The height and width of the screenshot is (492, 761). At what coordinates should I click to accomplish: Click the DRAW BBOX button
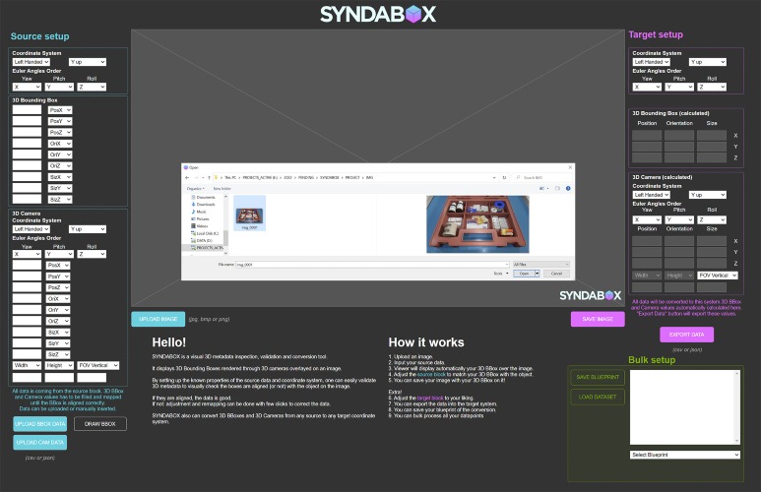(100, 424)
